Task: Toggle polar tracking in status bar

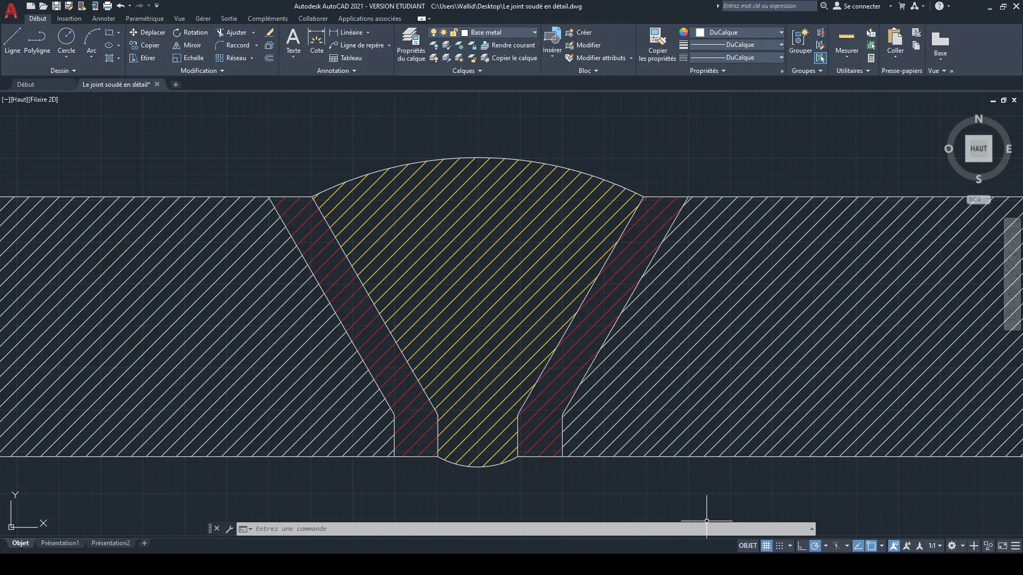Action: (815, 546)
